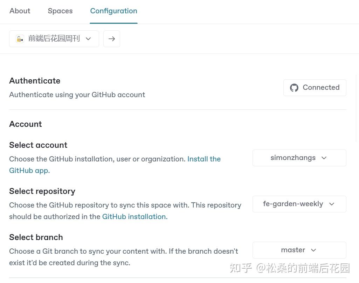Open the fe-garden-weekly repository dropdown
This screenshot has height=283, width=359.
[299, 204]
